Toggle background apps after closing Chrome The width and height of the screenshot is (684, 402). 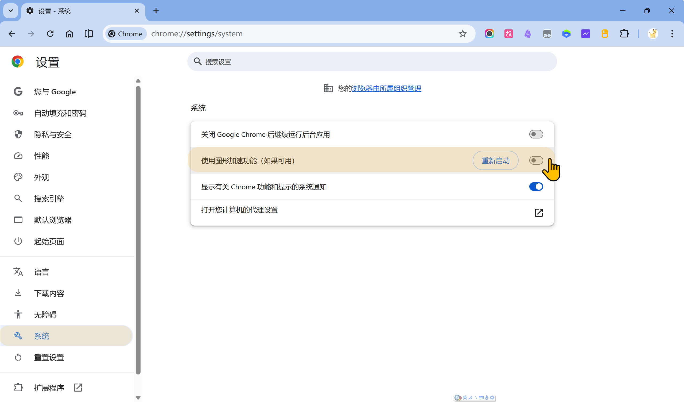coord(536,134)
